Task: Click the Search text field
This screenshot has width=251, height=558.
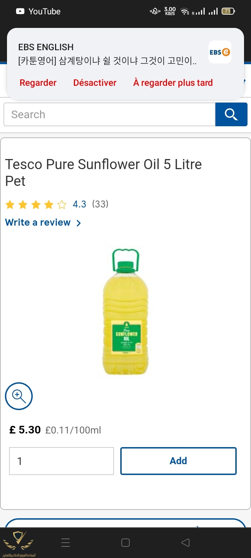Action: point(109,114)
